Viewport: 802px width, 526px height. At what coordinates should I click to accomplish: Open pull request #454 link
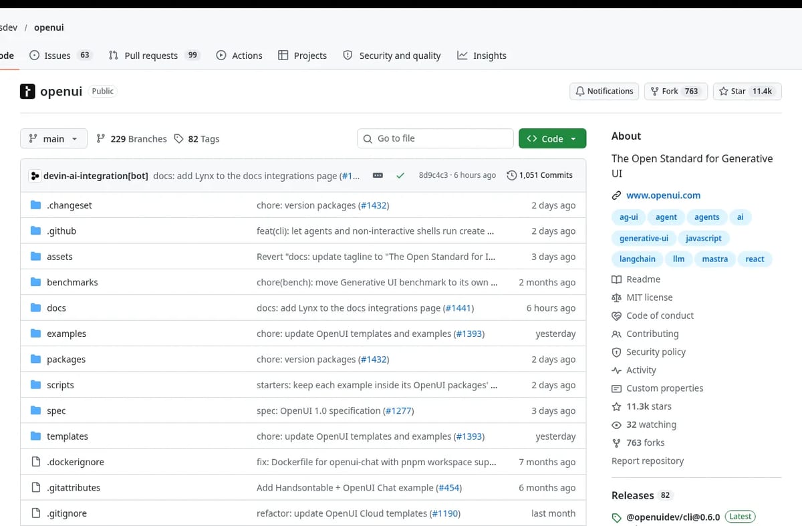[x=448, y=488]
